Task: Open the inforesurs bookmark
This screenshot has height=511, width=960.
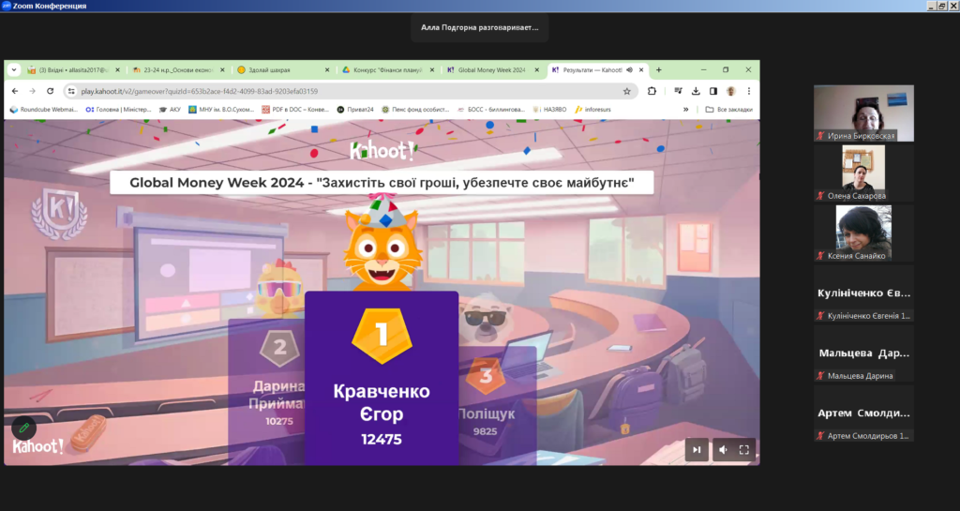Action: click(592, 110)
